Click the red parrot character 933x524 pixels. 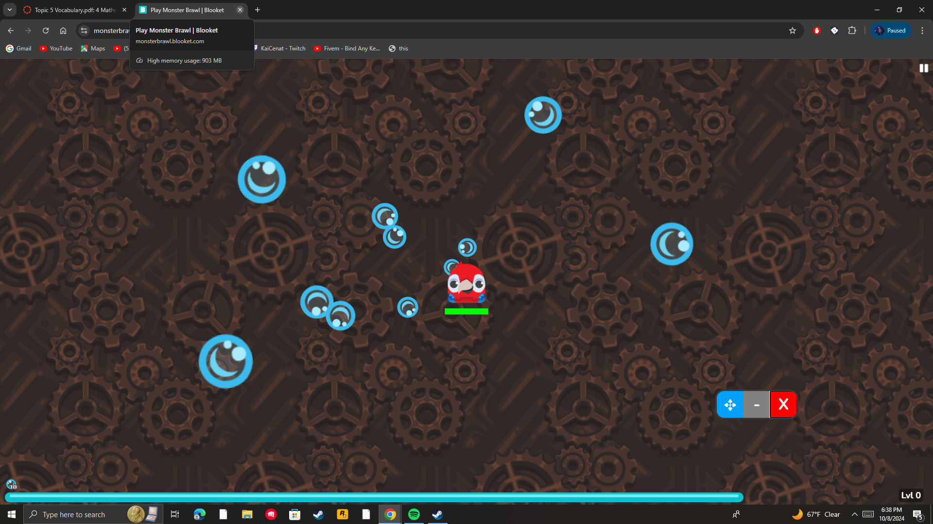466,284
